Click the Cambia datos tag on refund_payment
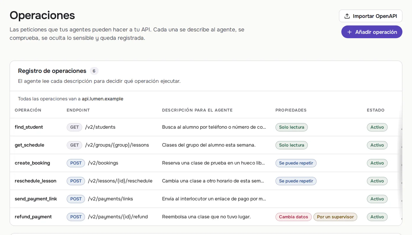Viewport: 412px width, 235px height. coord(293,217)
